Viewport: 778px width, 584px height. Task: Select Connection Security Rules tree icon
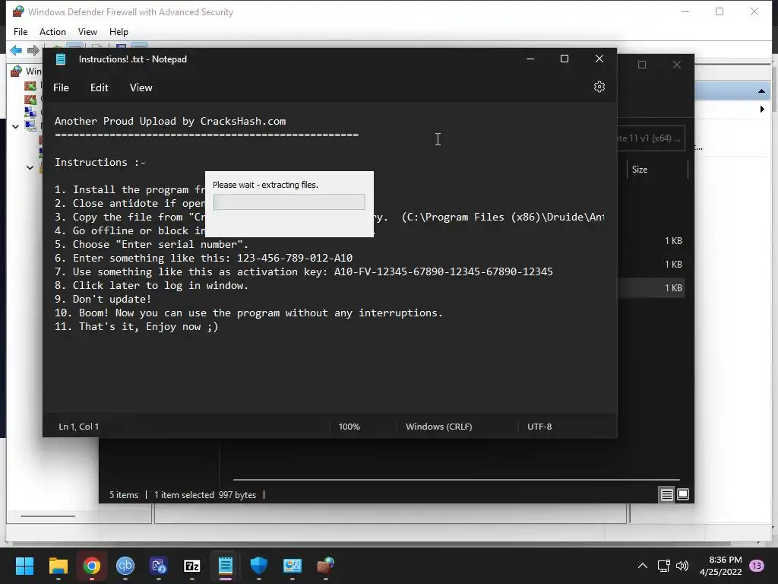(x=30, y=113)
